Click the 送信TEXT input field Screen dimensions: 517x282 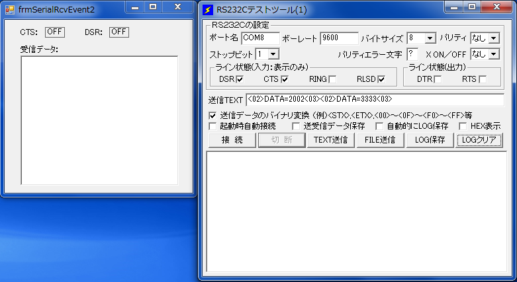pyautogui.click(x=375, y=100)
